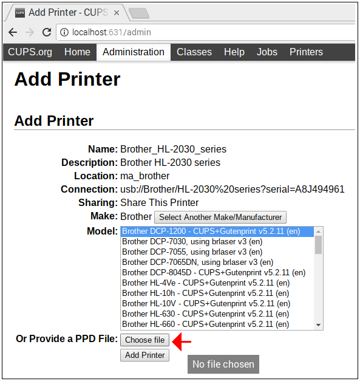
Task: Open the Jobs navigation tab
Action: point(267,52)
